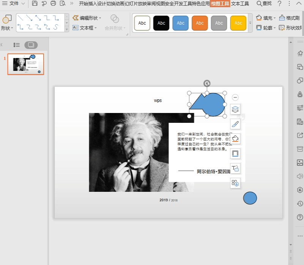Open the 填充 fill dropdown arrow
Screen dimensions: 304x265
274,18
